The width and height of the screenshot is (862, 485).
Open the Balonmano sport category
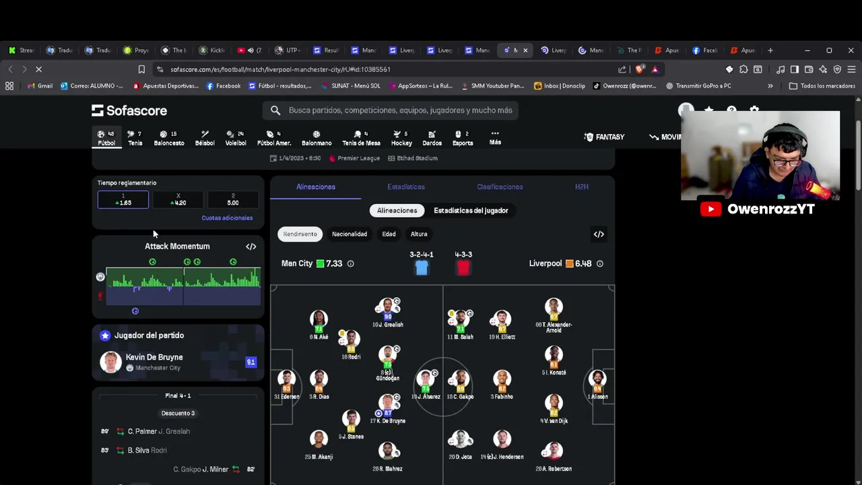coord(316,138)
